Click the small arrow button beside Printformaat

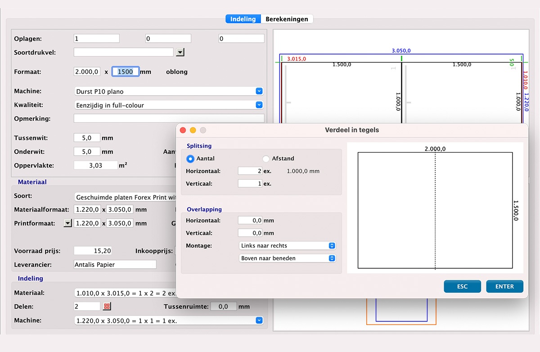[x=67, y=223]
